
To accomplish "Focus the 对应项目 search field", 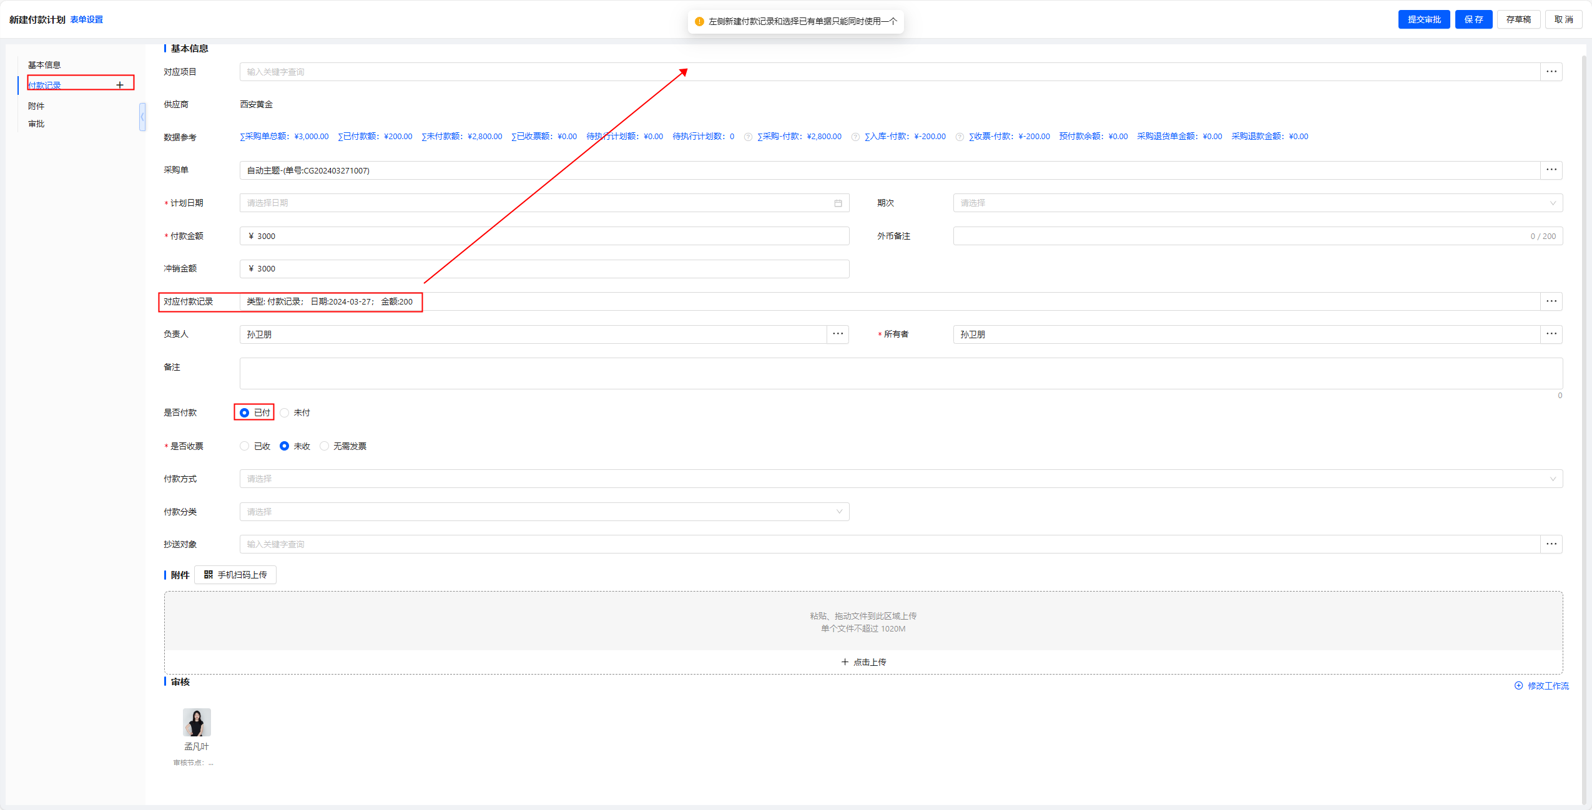I will 890,72.
